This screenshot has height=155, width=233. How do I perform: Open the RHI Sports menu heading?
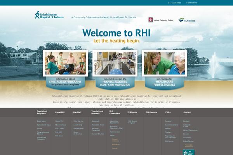tap(132, 112)
